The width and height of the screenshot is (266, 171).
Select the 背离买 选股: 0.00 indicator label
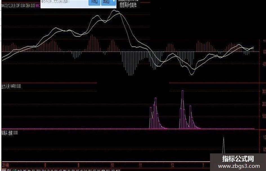pyautogui.click(x=10, y=133)
